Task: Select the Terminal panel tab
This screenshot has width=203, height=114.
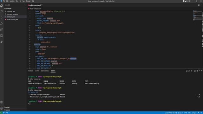Action: click(x=53, y=71)
